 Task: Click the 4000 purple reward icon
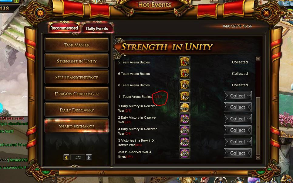point(185,142)
